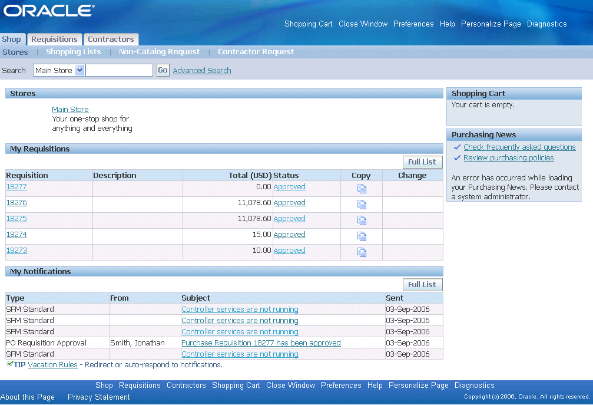Click Diagnostics in footer navigation

pos(474,386)
